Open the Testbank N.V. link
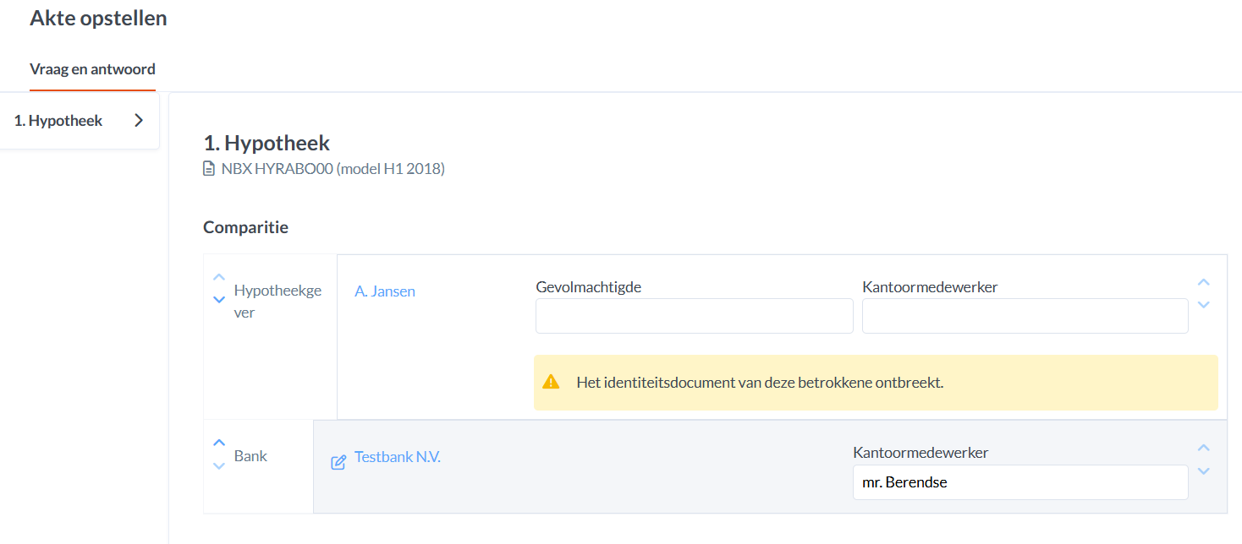Screen dimensions: 1242x544 click(x=397, y=457)
